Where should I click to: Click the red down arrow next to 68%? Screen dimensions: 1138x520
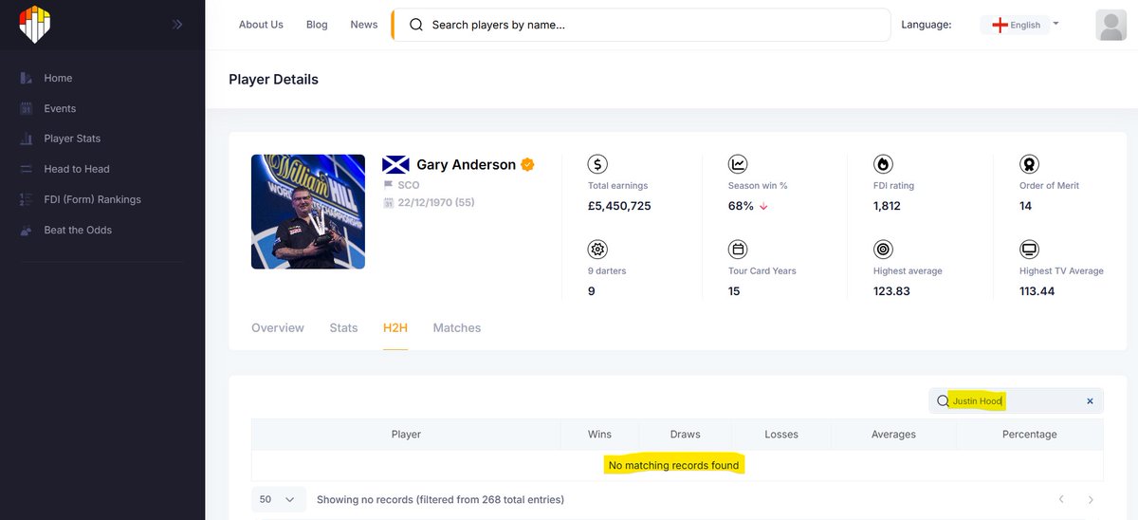click(763, 206)
